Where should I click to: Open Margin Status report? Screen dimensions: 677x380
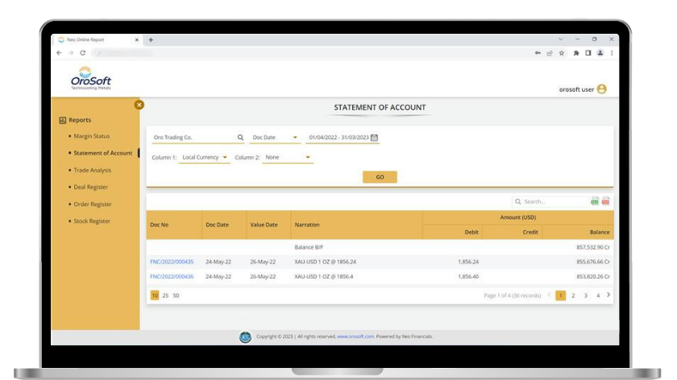pyautogui.click(x=91, y=136)
